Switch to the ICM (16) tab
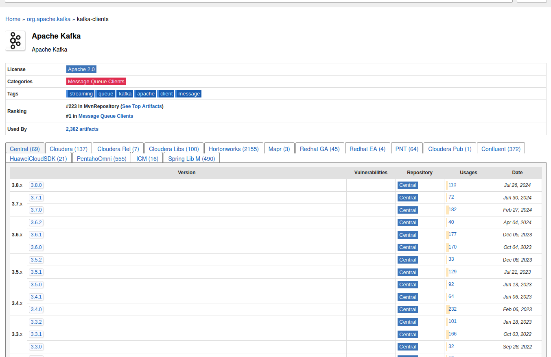Viewport: 551px width, 357px height. pyautogui.click(x=147, y=158)
